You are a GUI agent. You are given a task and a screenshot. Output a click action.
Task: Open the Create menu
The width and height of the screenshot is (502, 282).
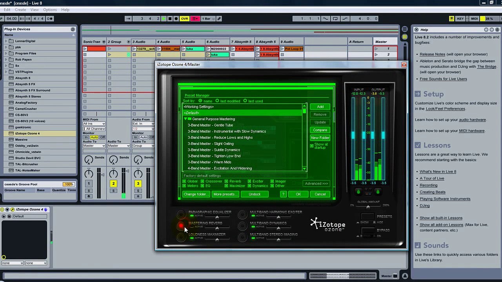[20, 10]
